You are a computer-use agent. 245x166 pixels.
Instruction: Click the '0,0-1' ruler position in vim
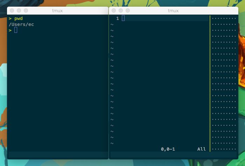[168, 149]
